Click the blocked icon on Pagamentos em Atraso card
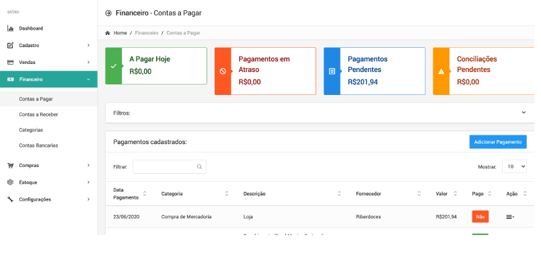The width and height of the screenshot is (541, 262). tap(223, 71)
